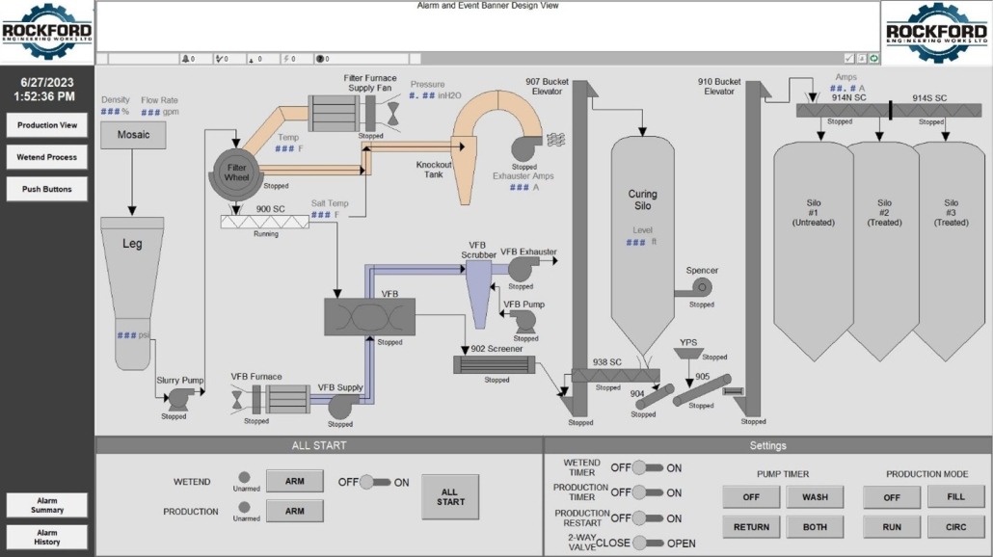Click the Exhauster Amps value
The height and width of the screenshot is (557, 993).
tap(520, 187)
